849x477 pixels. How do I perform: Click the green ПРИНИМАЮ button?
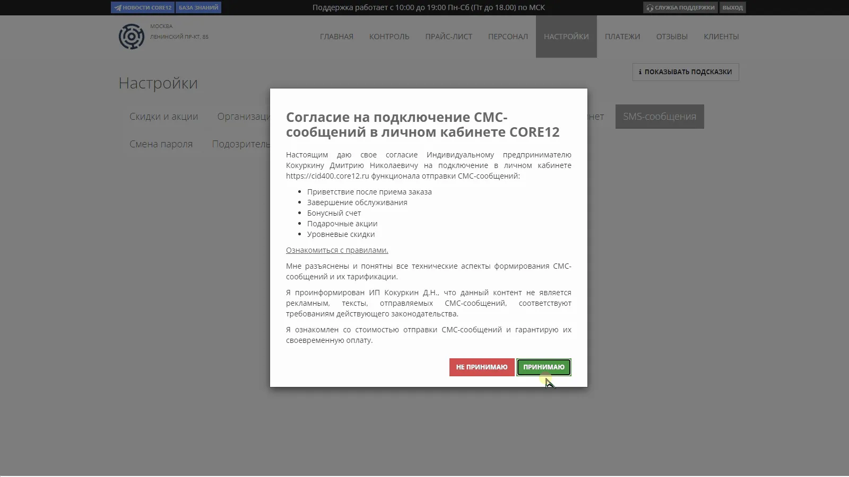(544, 367)
